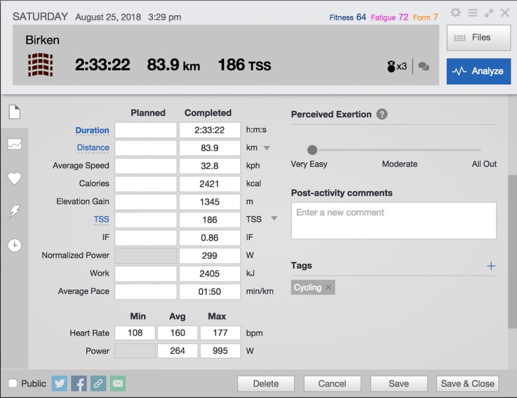Click the Save & Close button
517x398 pixels.
coord(467,384)
